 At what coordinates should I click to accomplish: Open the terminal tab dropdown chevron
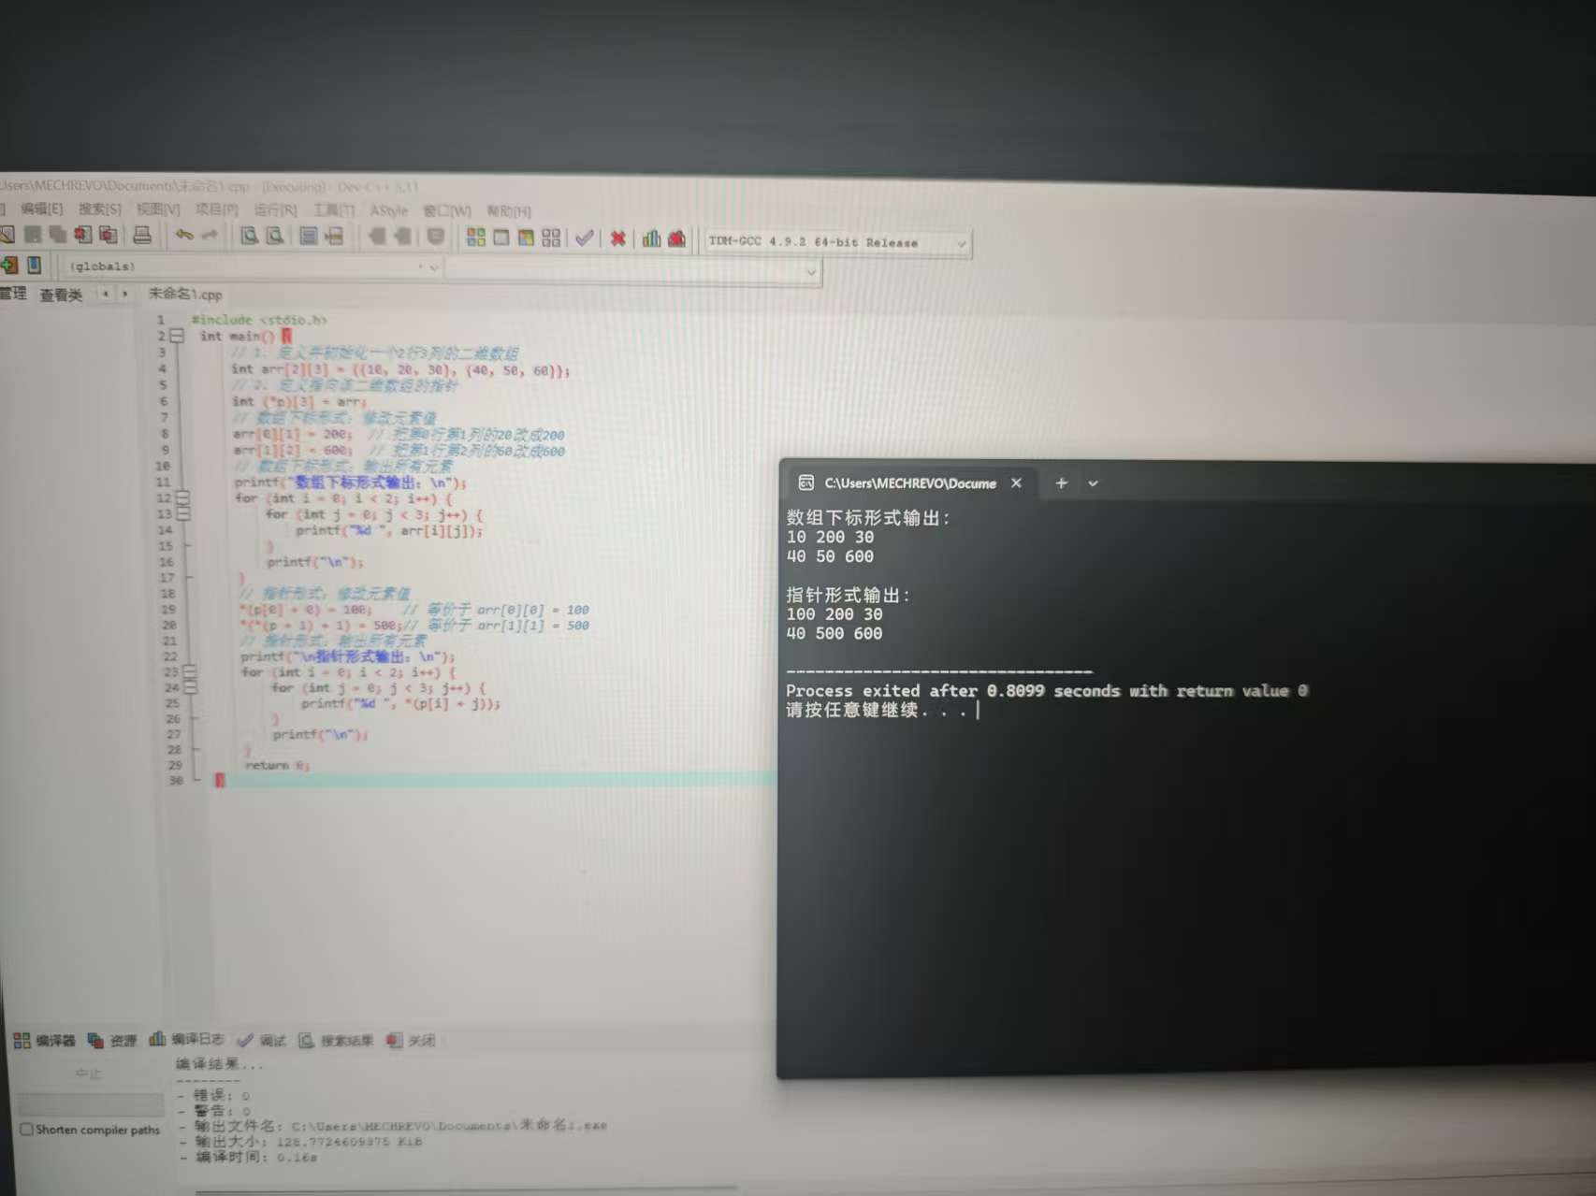coord(1093,483)
